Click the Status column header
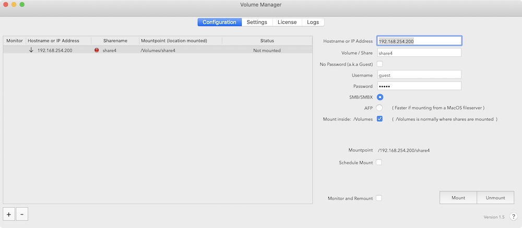The height and width of the screenshot is (228, 522). point(267,41)
